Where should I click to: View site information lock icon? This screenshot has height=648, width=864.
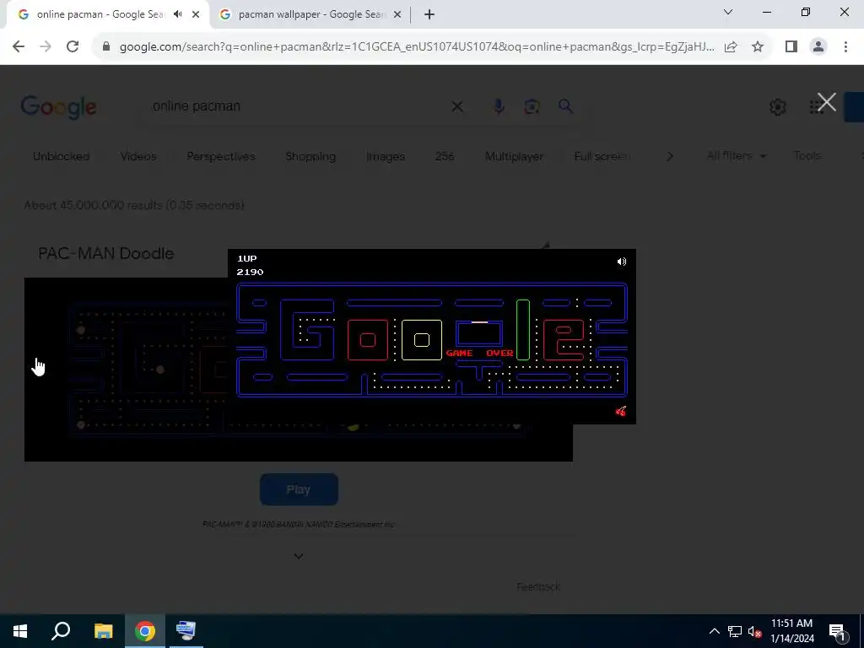pyautogui.click(x=106, y=47)
